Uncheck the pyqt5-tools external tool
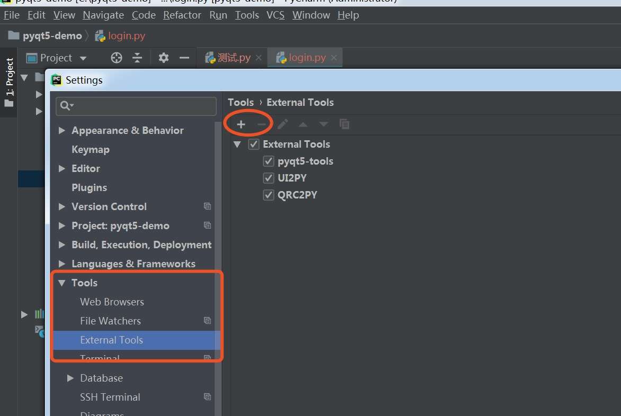Viewport: 621px width, 416px height. pyautogui.click(x=268, y=161)
